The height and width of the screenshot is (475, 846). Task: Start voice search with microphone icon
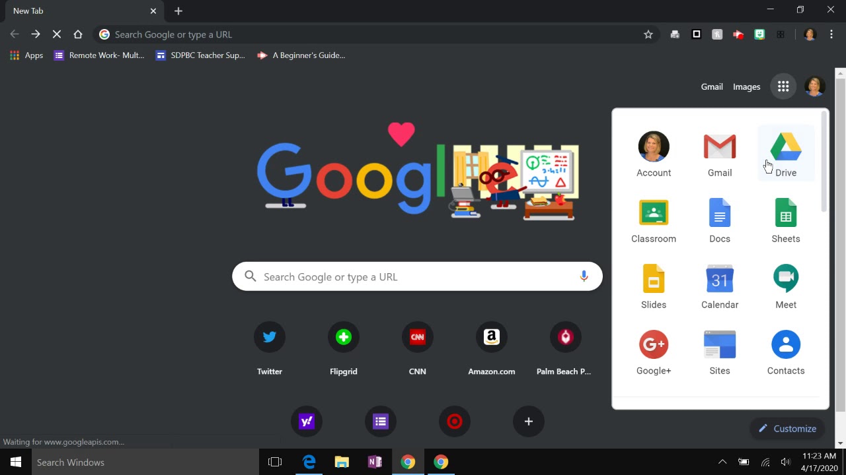click(584, 276)
